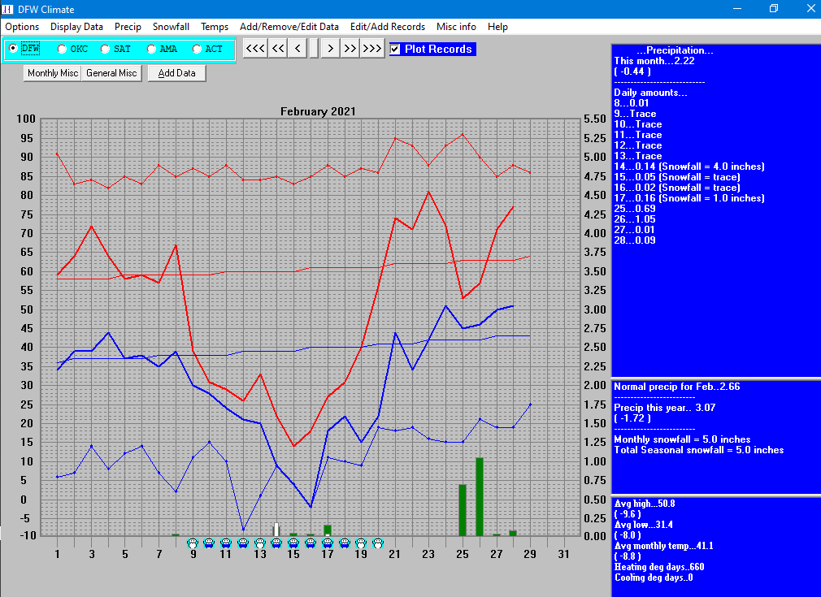Click the snowman icon under day 9
821x597 pixels.
[x=193, y=543]
